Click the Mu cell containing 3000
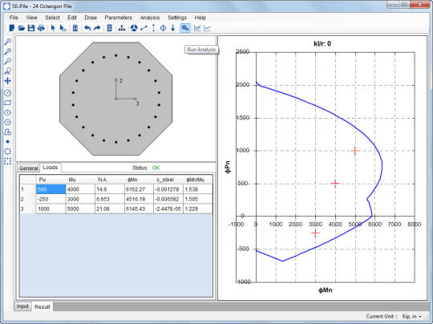The image size is (433, 324). [80, 199]
